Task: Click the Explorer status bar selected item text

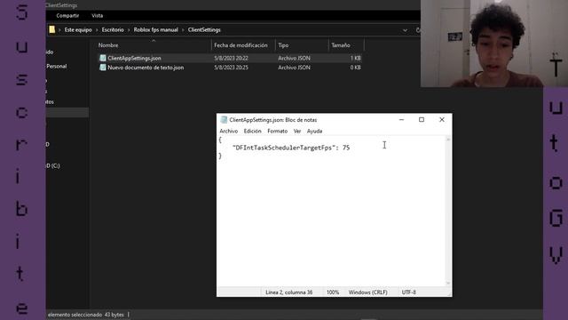Action: pyautogui.click(x=86, y=315)
